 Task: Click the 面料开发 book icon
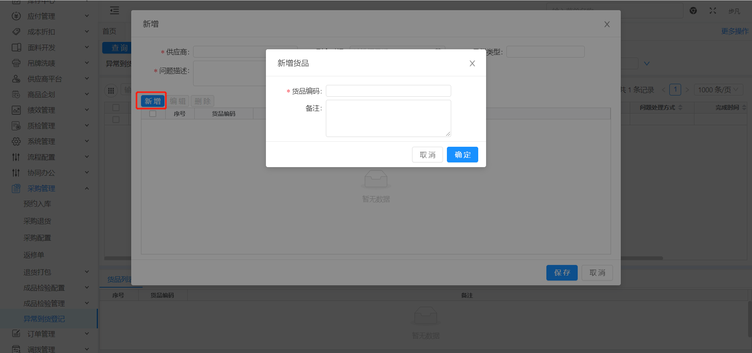(x=16, y=47)
